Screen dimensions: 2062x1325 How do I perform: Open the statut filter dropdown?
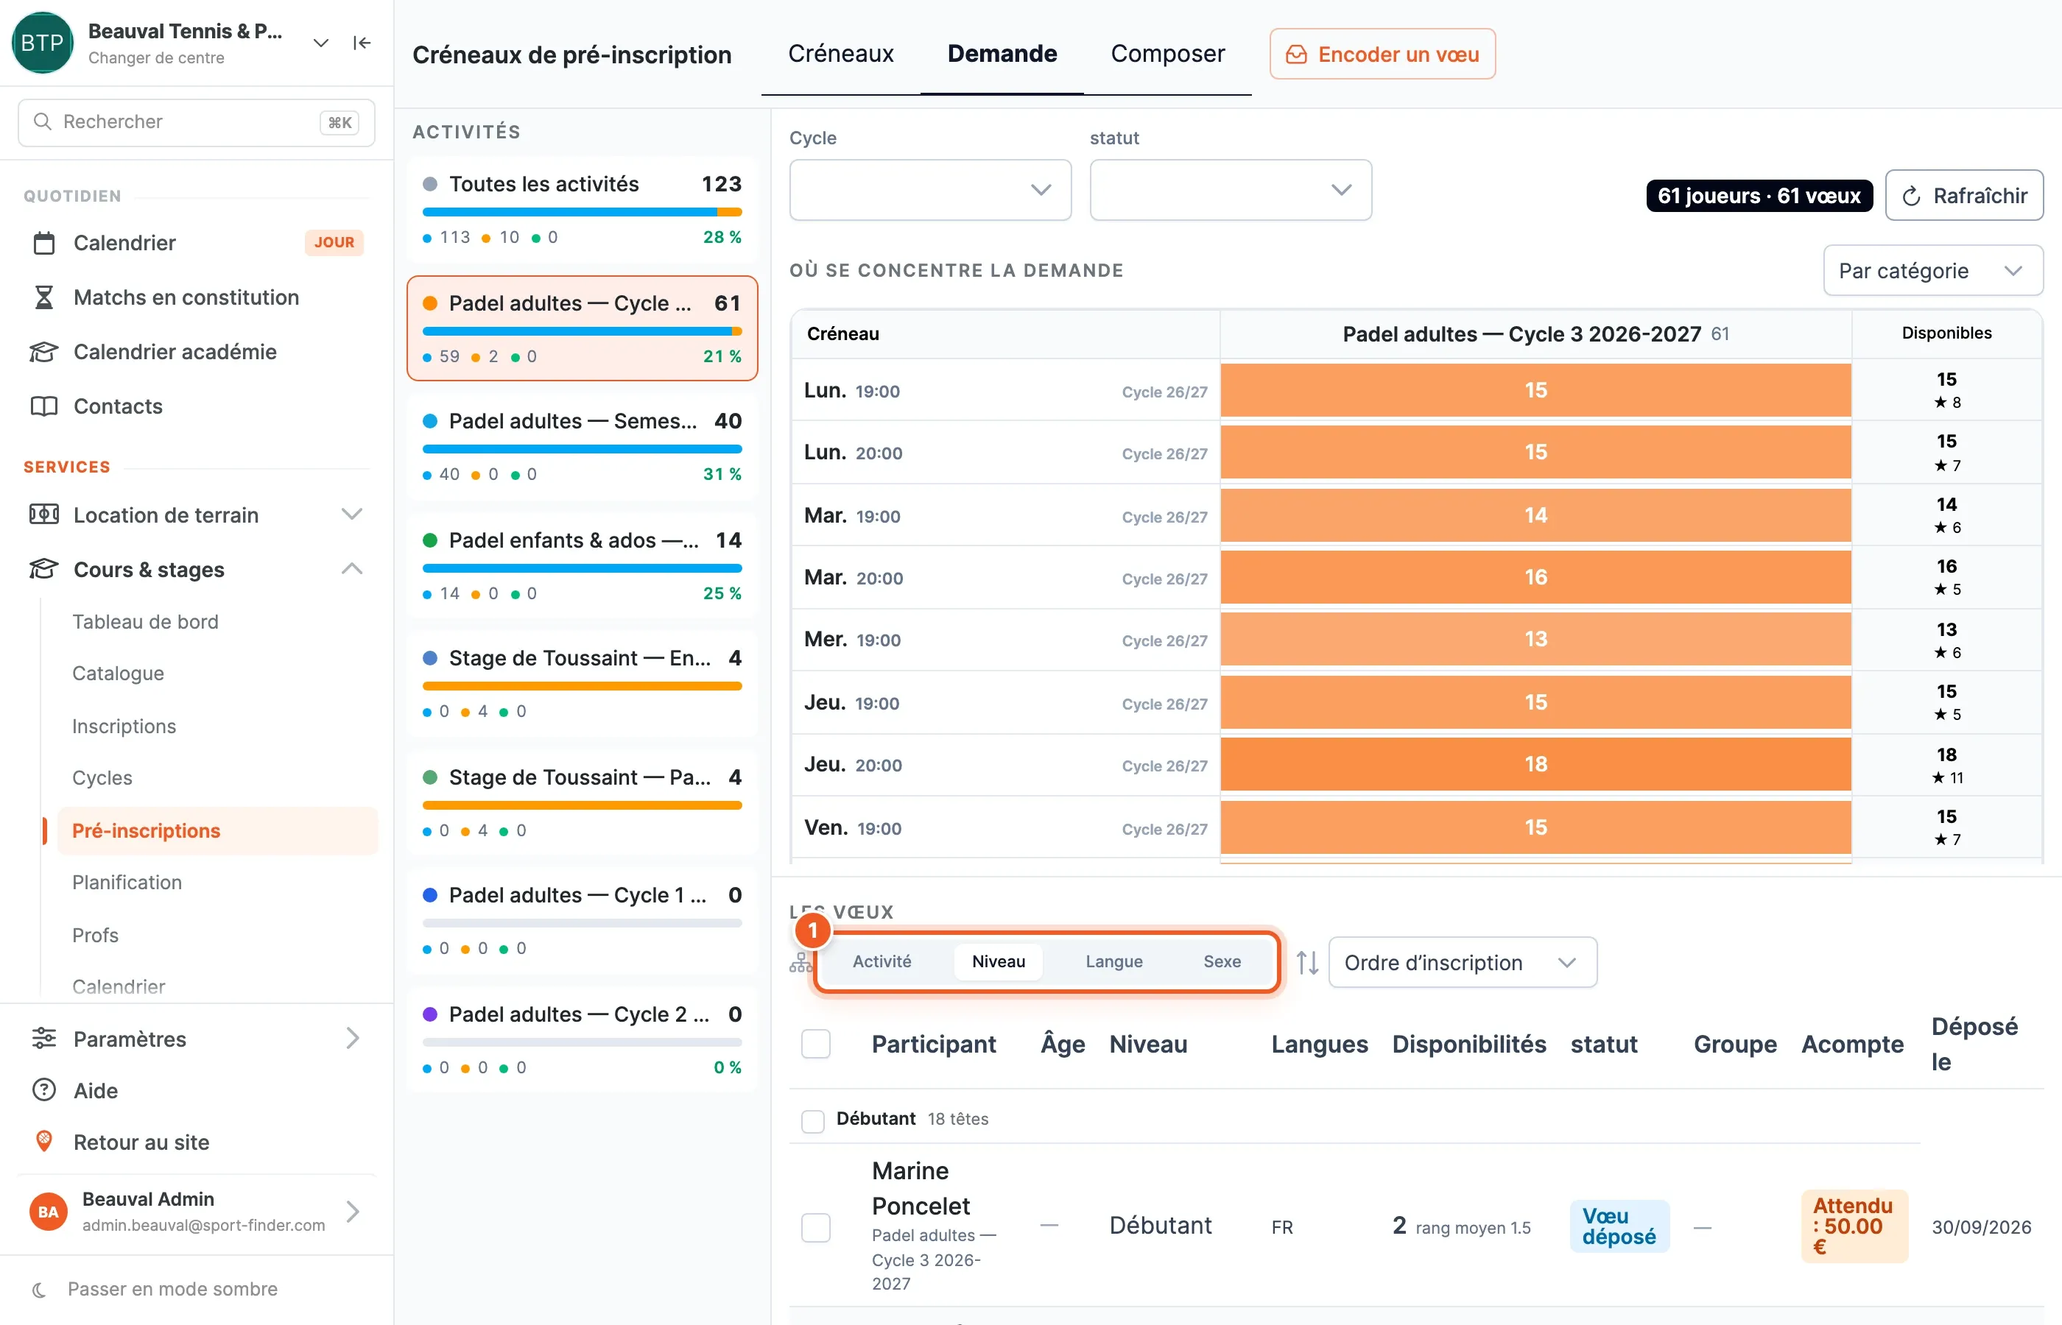click(1231, 190)
